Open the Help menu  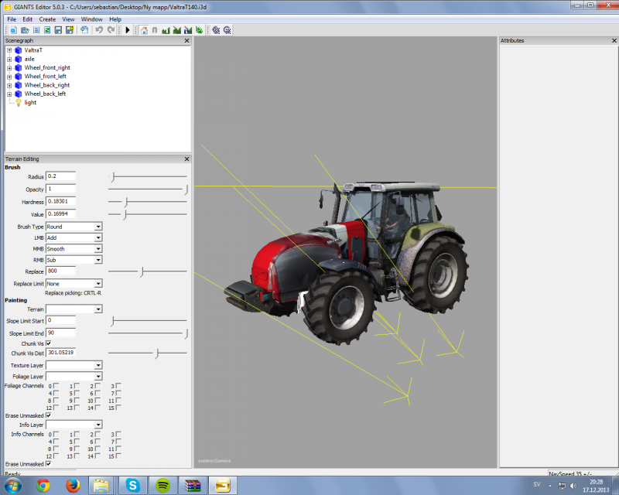point(115,19)
